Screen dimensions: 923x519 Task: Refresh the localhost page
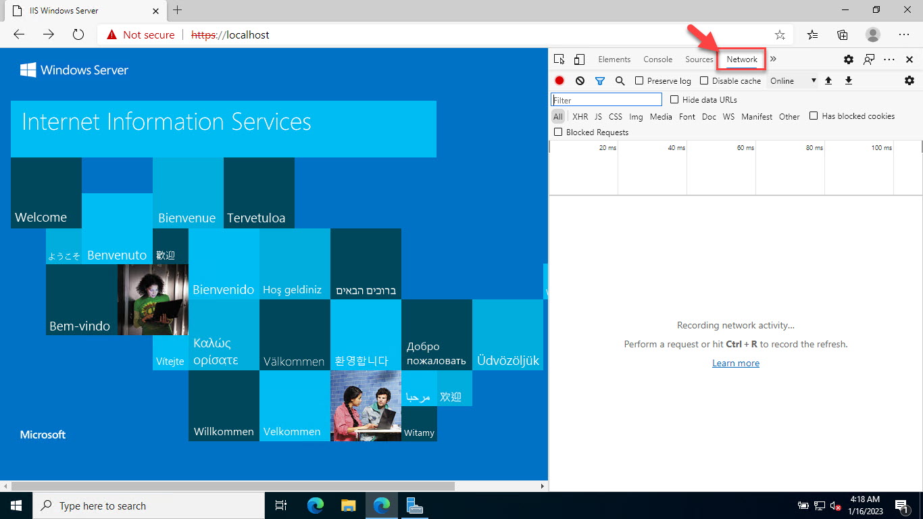tap(78, 34)
